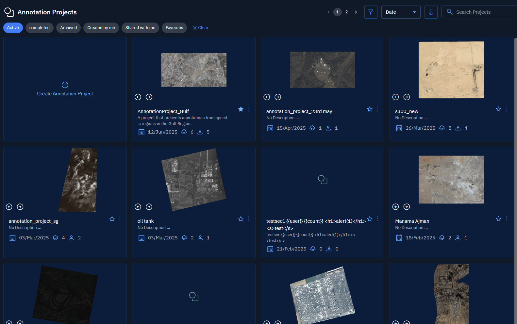The width and height of the screenshot is (517, 324).
Task: Click next image arrow on AnnotationProject_Gulf card
Action: [149, 97]
